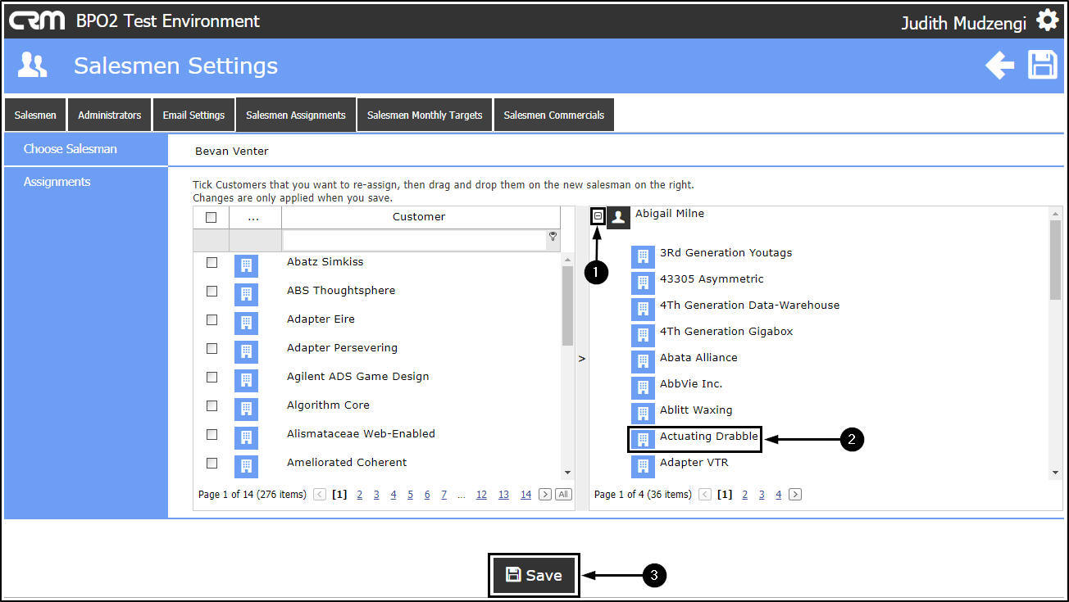Click the back arrow icon
The image size is (1069, 602).
click(x=999, y=66)
